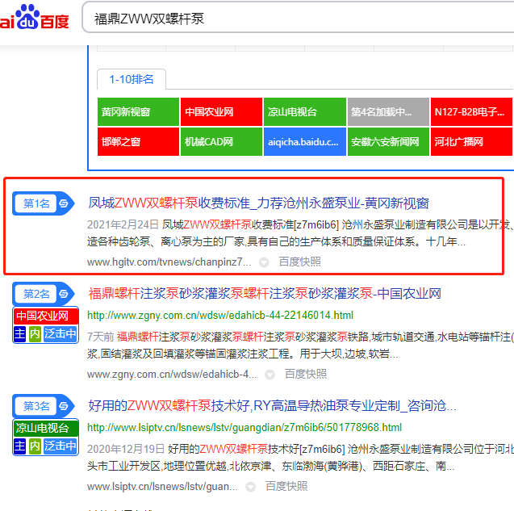This screenshot has width=514, height=511.
Task: Click the Baidu logo
Action: [35, 17]
